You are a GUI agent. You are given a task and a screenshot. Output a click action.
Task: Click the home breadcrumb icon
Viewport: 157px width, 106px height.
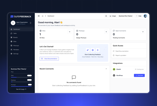[42, 16]
